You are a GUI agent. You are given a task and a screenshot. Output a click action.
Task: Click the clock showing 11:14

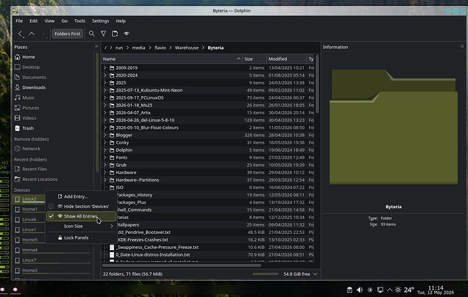point(435,288)
